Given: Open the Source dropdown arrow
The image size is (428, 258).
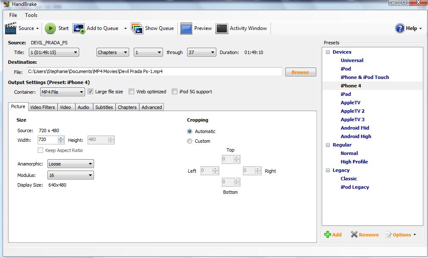Looking at the screenshot, I should click(37, 29).
